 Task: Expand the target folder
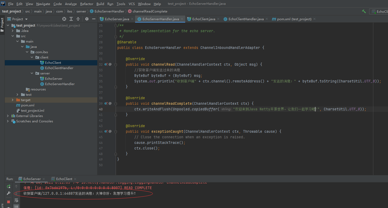coord(13,100)
